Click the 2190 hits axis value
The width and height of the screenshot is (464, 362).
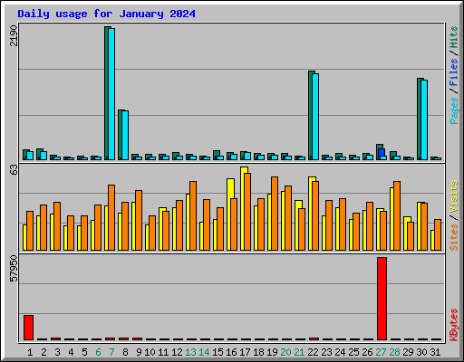(x=14, y=35)
